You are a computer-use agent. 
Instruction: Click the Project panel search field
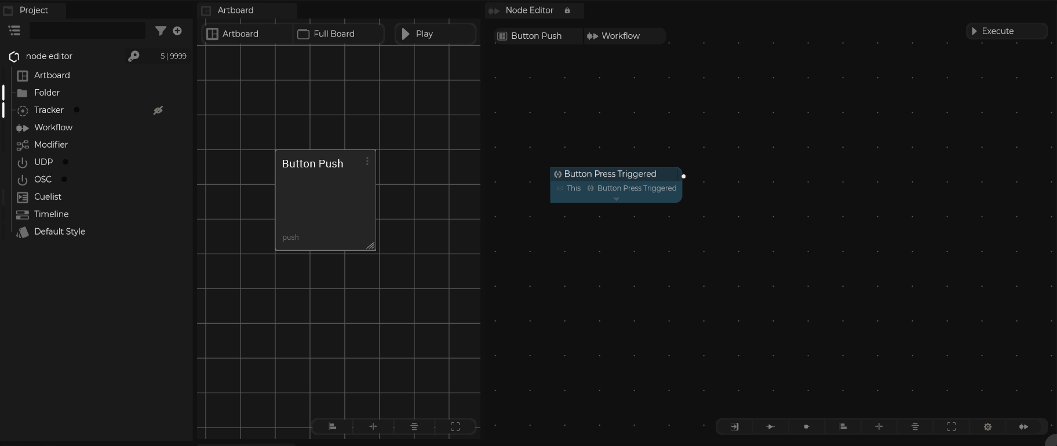pyautogui.click(x=88, y=31)
